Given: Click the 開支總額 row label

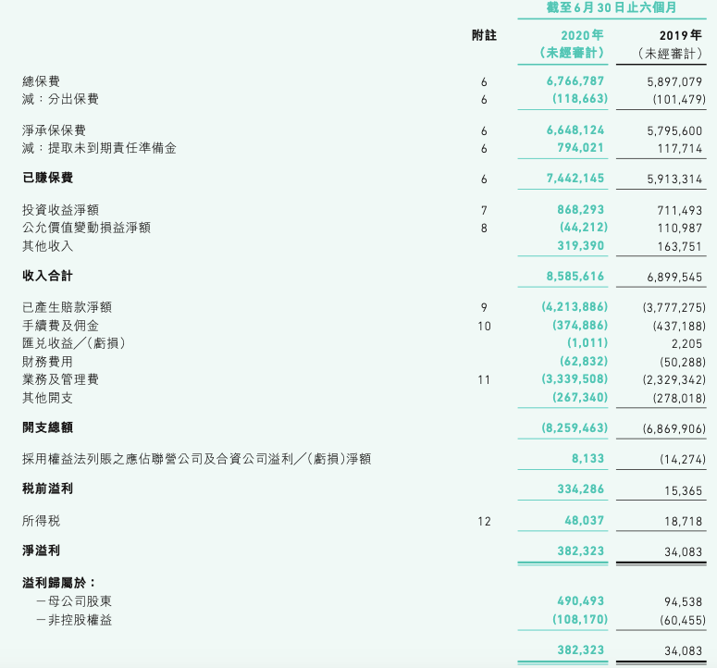Looking at the screenshot, I should tap(47, 427).
